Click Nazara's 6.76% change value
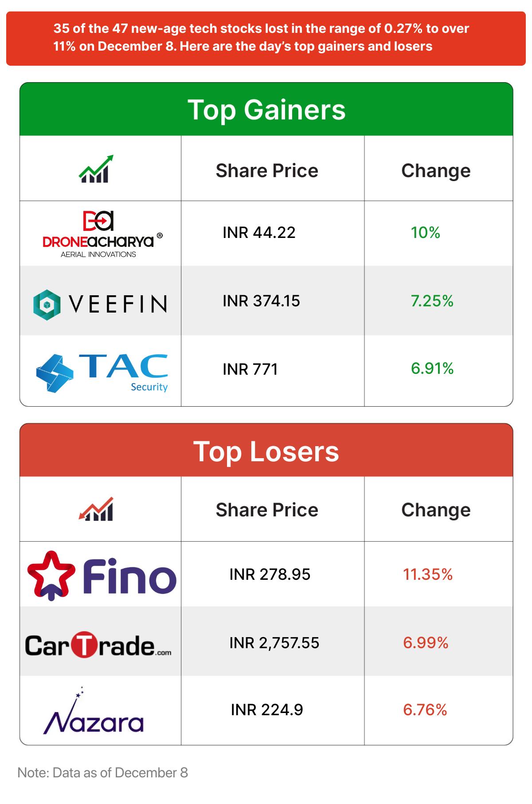 tap(425, 710)
